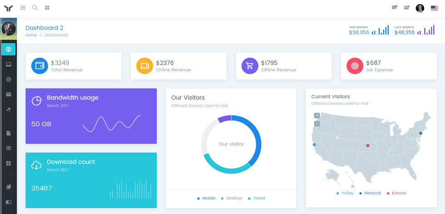Click the purple Last Month bar chart
The image size is (445, 214).
[x=426, y=30]
